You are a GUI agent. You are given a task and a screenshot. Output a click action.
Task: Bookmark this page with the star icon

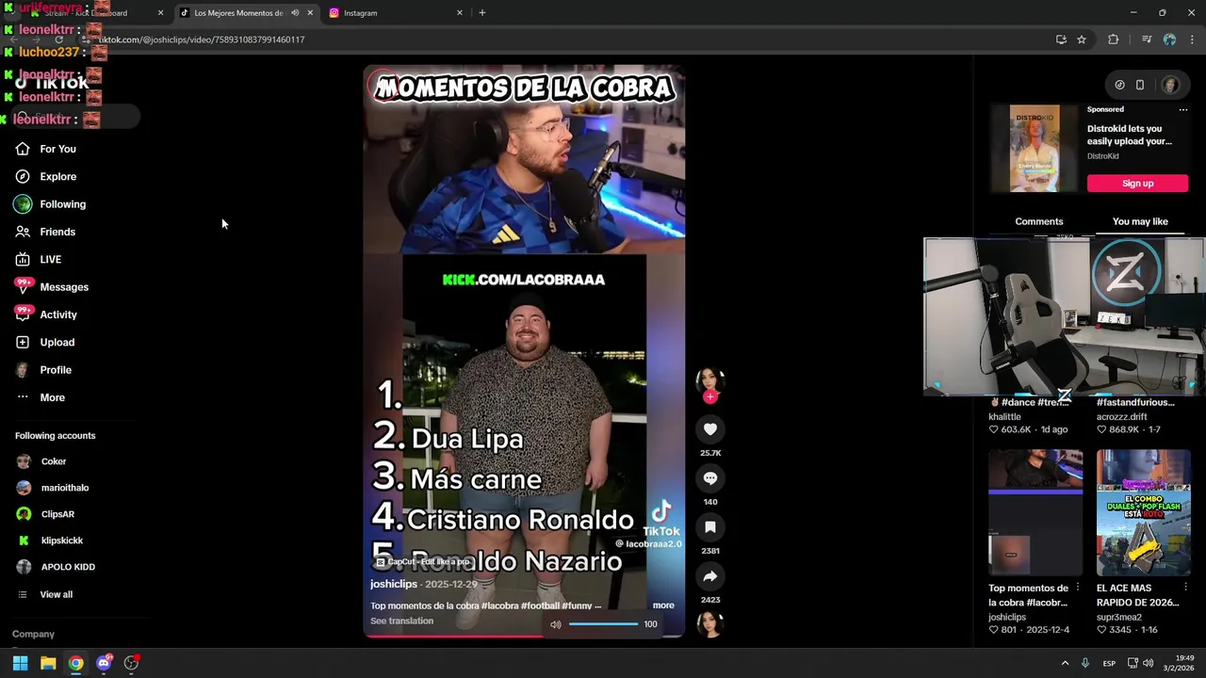[x=1082, y=40]
